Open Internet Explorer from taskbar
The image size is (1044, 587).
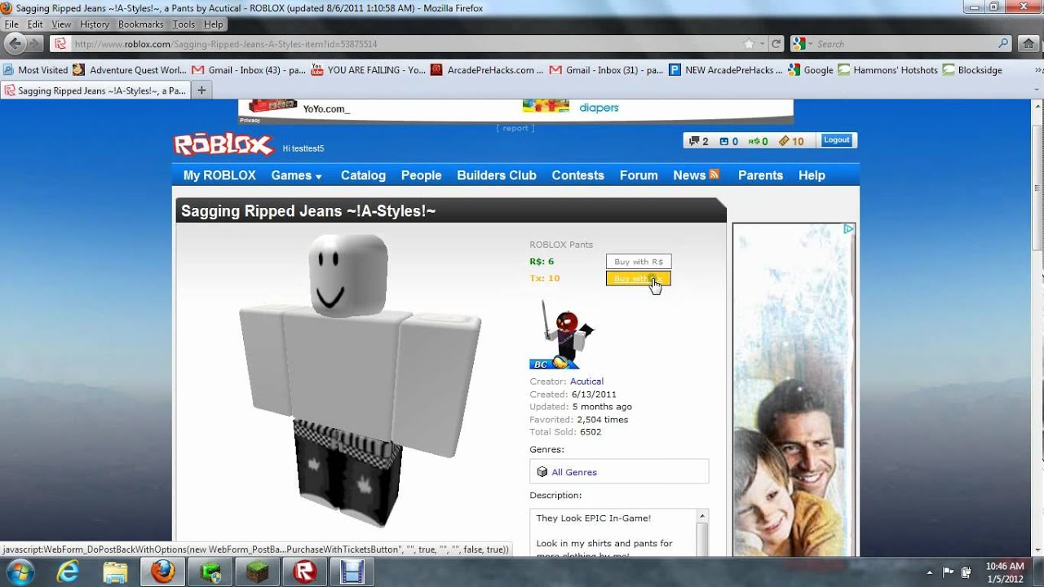[x=68, y=572]
